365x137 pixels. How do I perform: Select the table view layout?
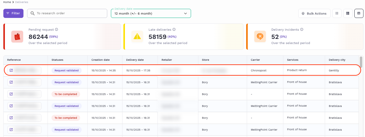(359, 13)
